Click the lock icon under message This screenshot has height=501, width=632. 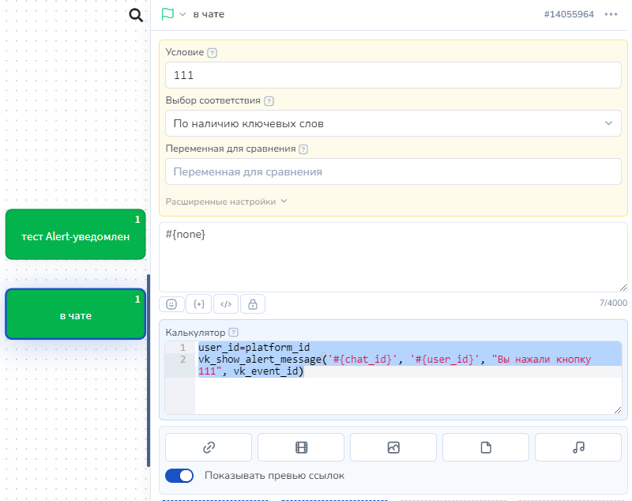click(x=253, y=303)
